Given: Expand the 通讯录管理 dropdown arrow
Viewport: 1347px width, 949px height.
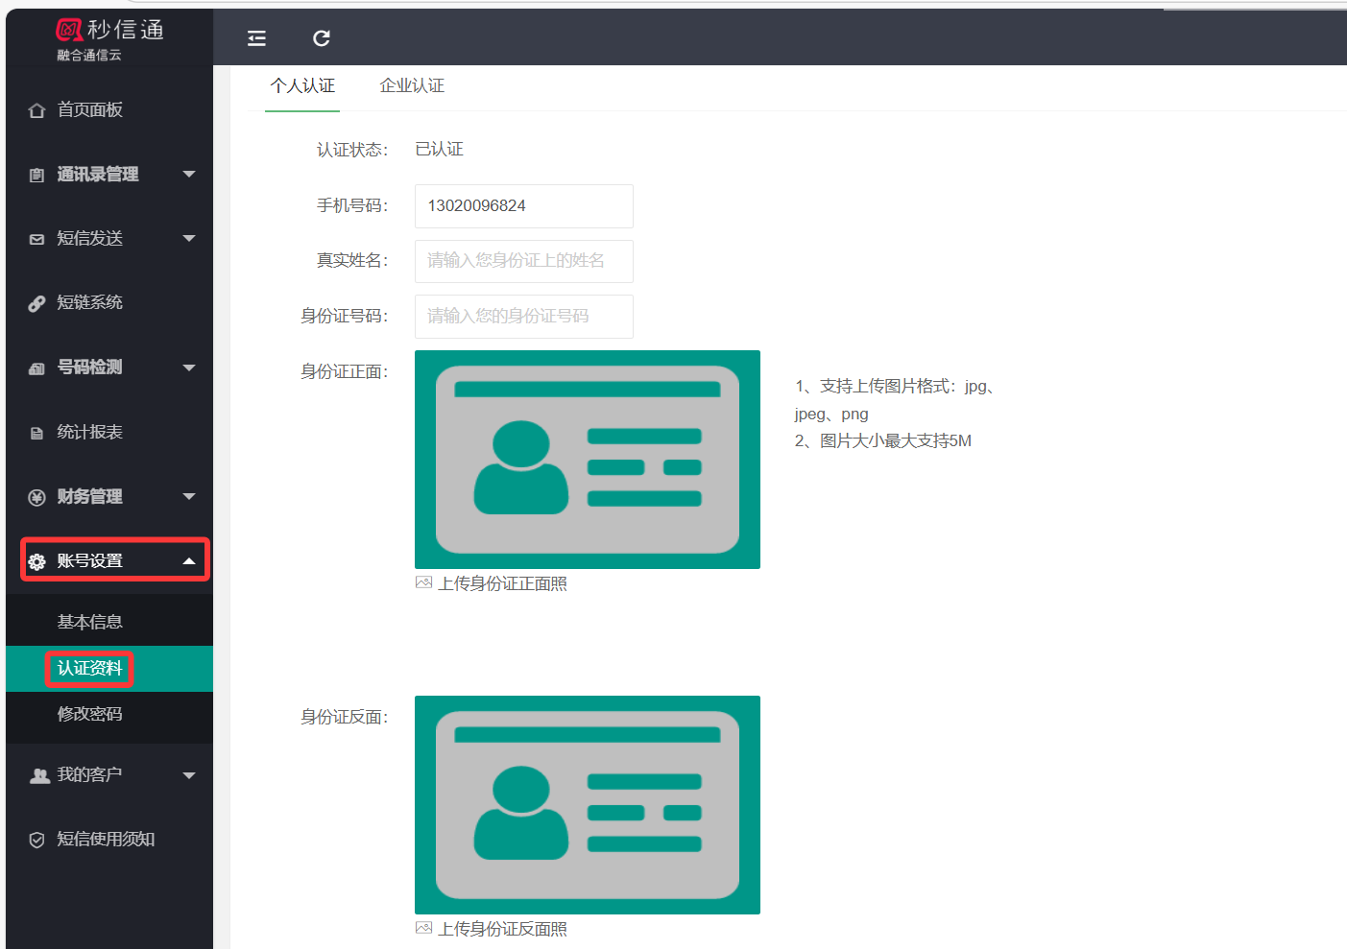Looking at the screenshot, I should 189,174.
